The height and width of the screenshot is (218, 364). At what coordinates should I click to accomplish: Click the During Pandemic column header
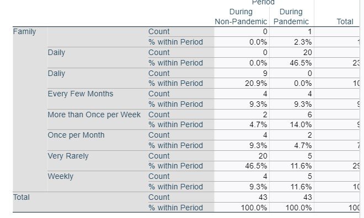pyautogui.click(x=291, y=17)
